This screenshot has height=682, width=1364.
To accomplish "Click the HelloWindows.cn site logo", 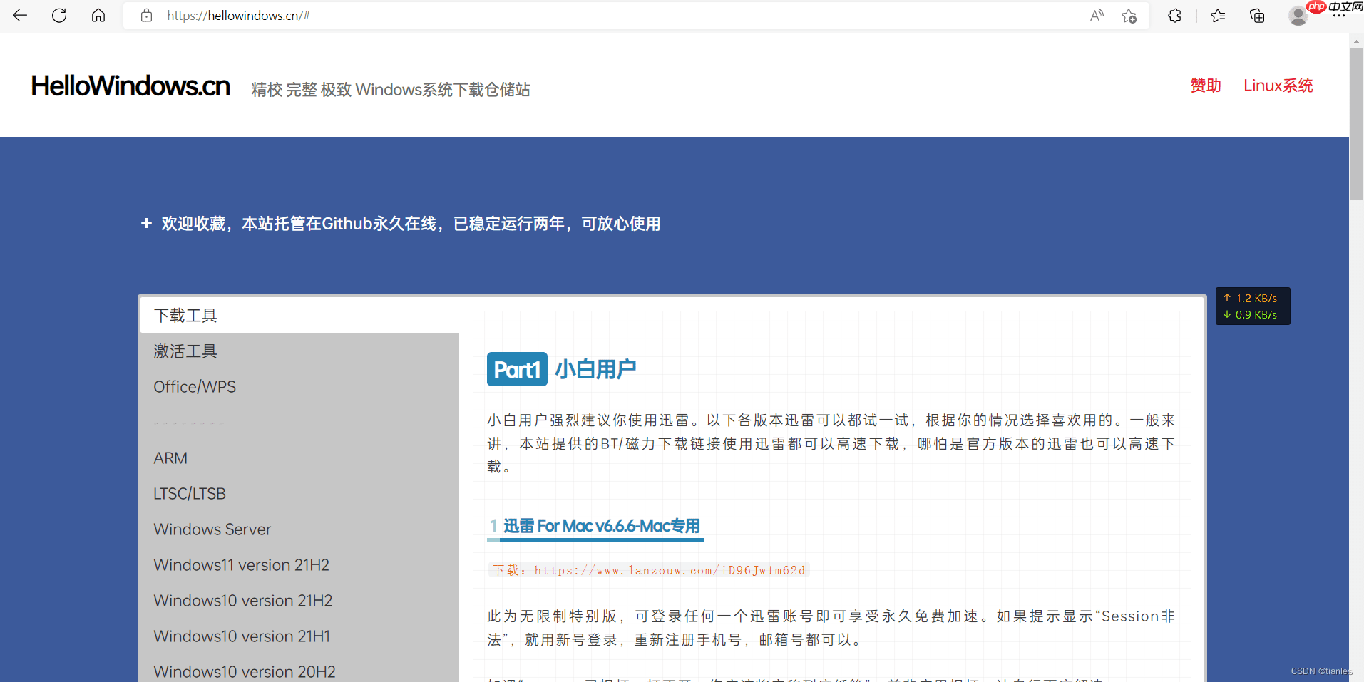I will (130, 86).
